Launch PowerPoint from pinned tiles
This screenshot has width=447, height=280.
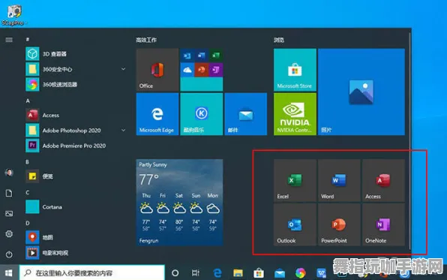click(x=339, y=224)
